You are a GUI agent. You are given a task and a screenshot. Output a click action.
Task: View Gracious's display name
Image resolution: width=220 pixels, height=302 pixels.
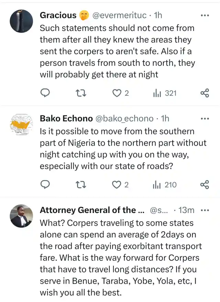coord(58,15)
